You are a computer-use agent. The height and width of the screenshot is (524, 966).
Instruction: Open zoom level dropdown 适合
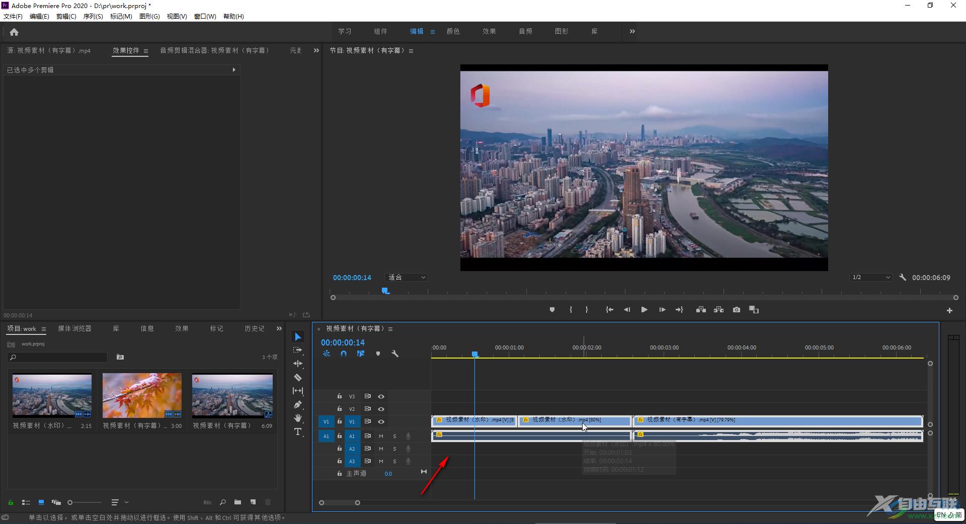tap(407, 277)
